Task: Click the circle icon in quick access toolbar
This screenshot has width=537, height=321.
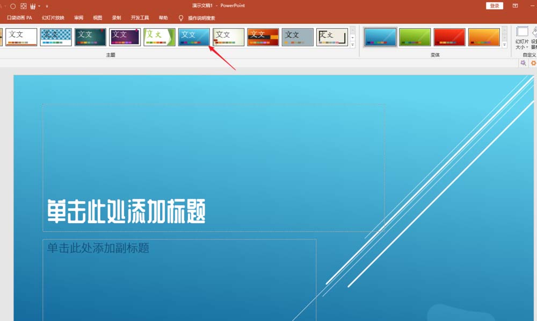Action: (x=13, y=6)
